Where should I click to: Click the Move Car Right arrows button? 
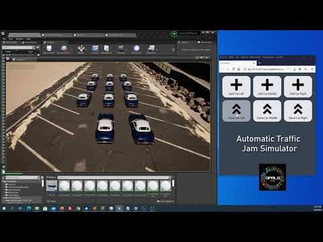click(x=298, y=111)
